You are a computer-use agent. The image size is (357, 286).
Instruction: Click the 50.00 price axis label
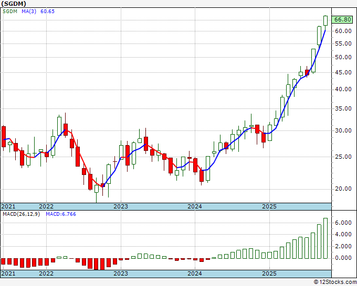(x=343, y=57)
